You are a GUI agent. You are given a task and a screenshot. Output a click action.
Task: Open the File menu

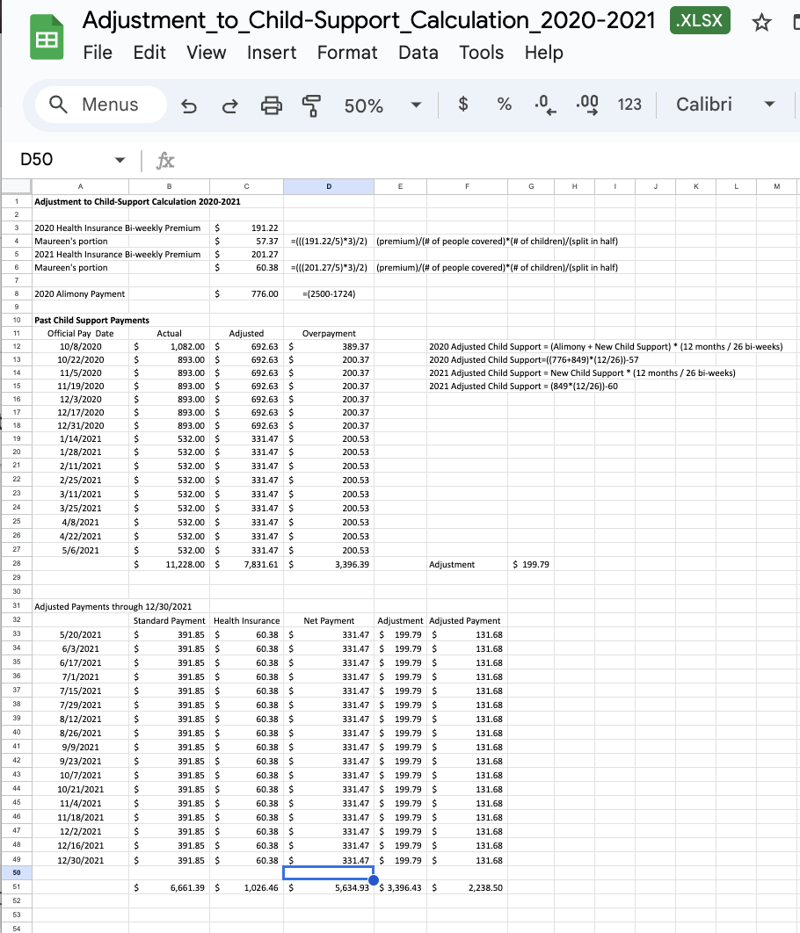click(98, 53)
